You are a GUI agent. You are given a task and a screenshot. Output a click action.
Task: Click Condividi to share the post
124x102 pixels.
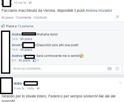[x=40, y=18]
